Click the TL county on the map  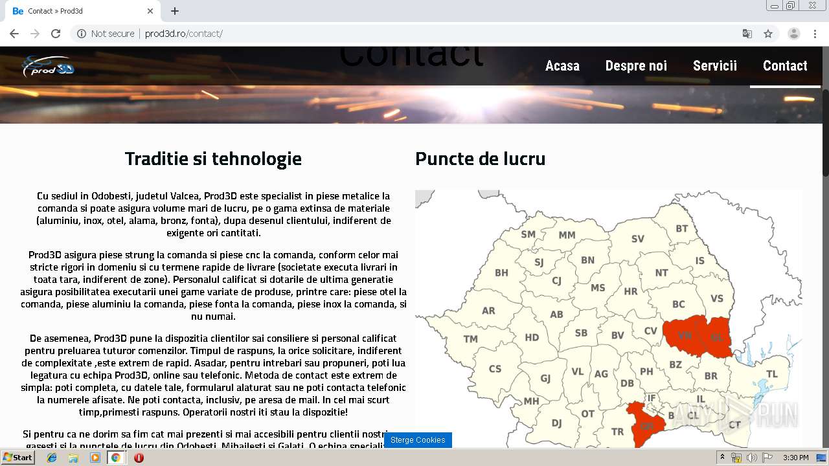771,374
